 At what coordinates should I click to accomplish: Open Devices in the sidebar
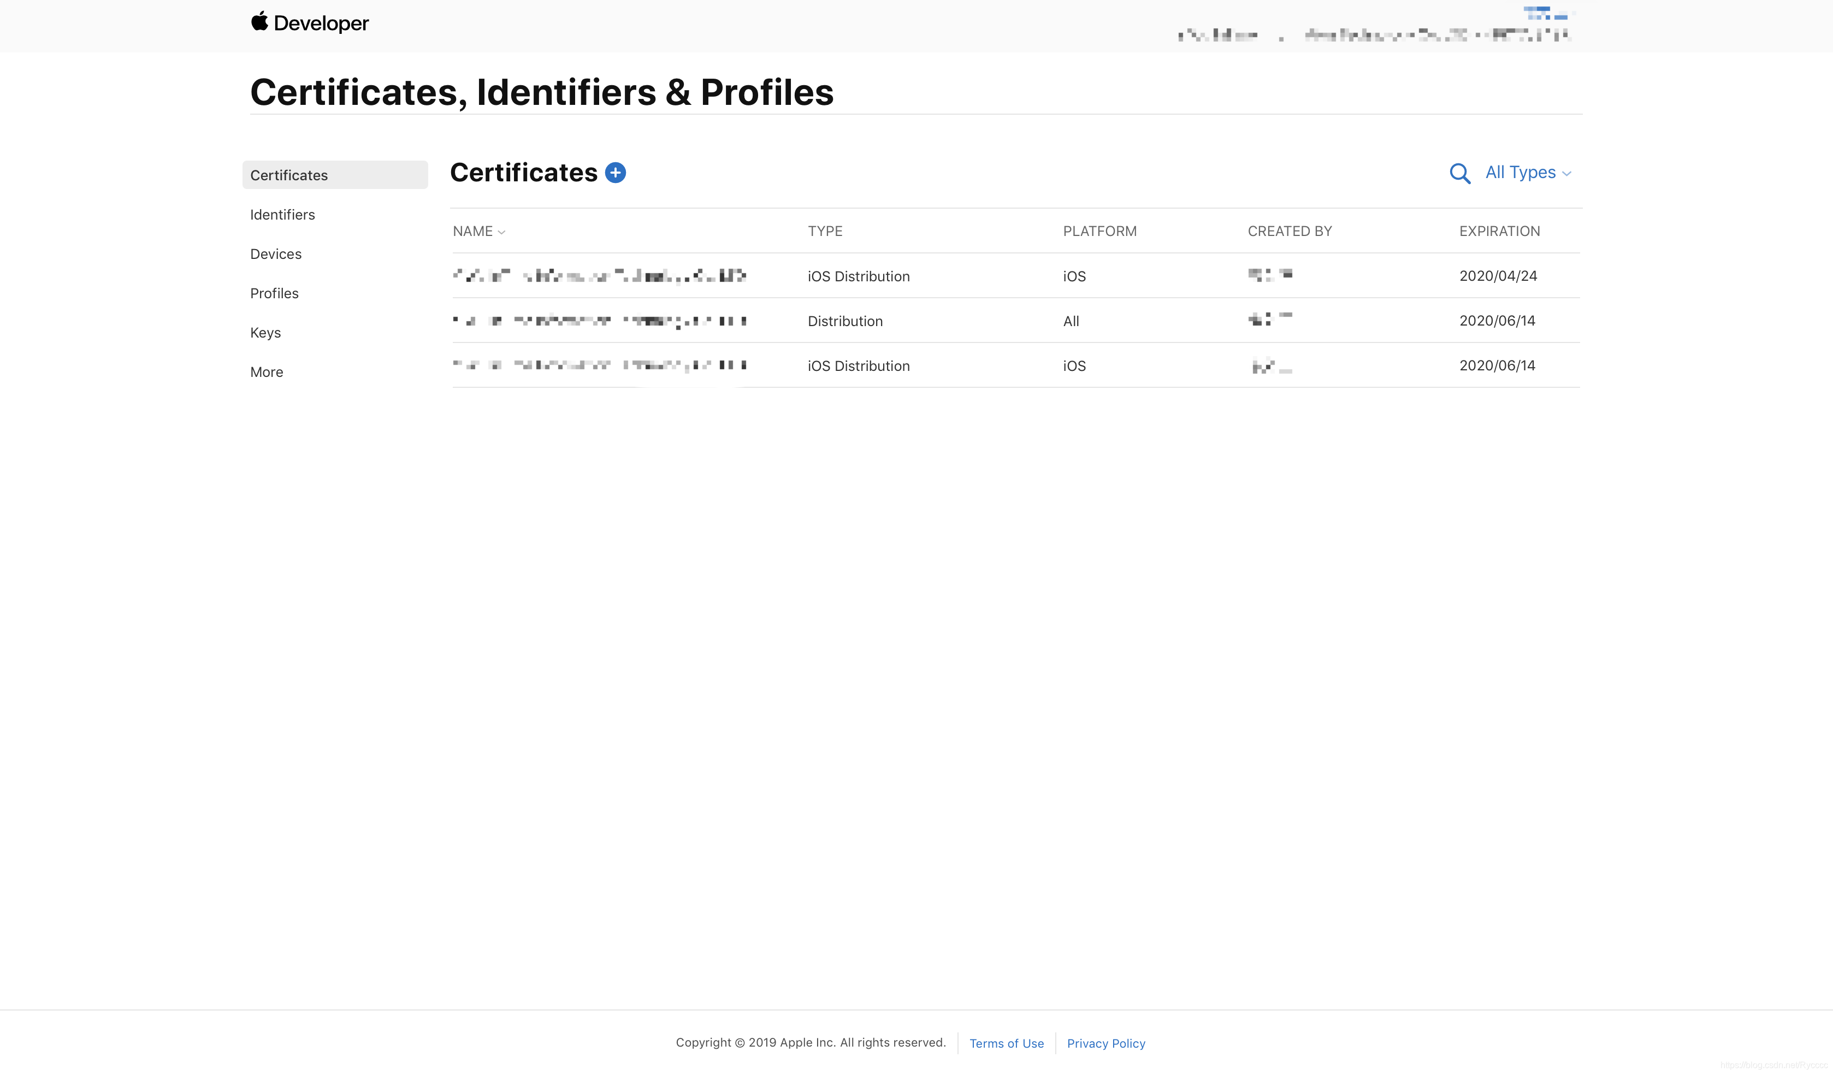click(x=276, y=254)
